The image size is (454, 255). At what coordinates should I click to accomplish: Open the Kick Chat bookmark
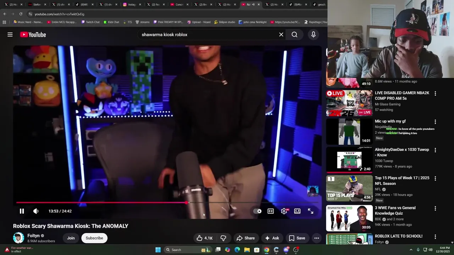[111, 22]
